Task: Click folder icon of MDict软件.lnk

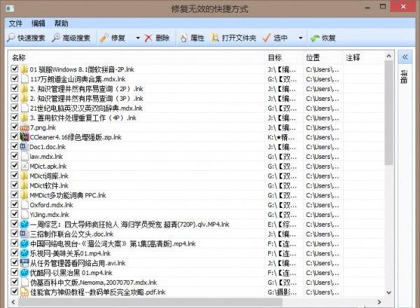Action: [x=24, y=185]
